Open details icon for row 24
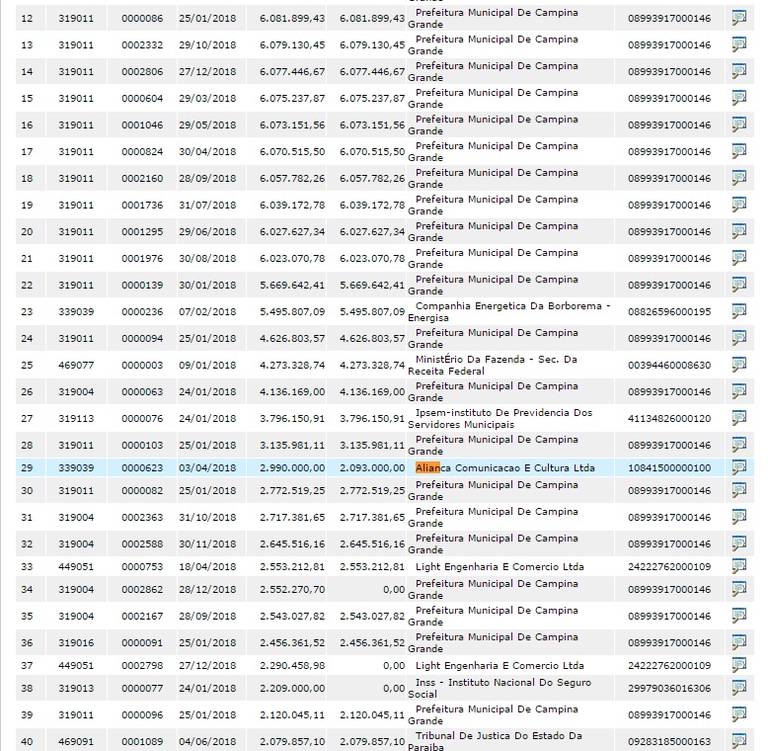Image resolution: width=768 pixels, height=751 pixels. [x=739, y=338]
